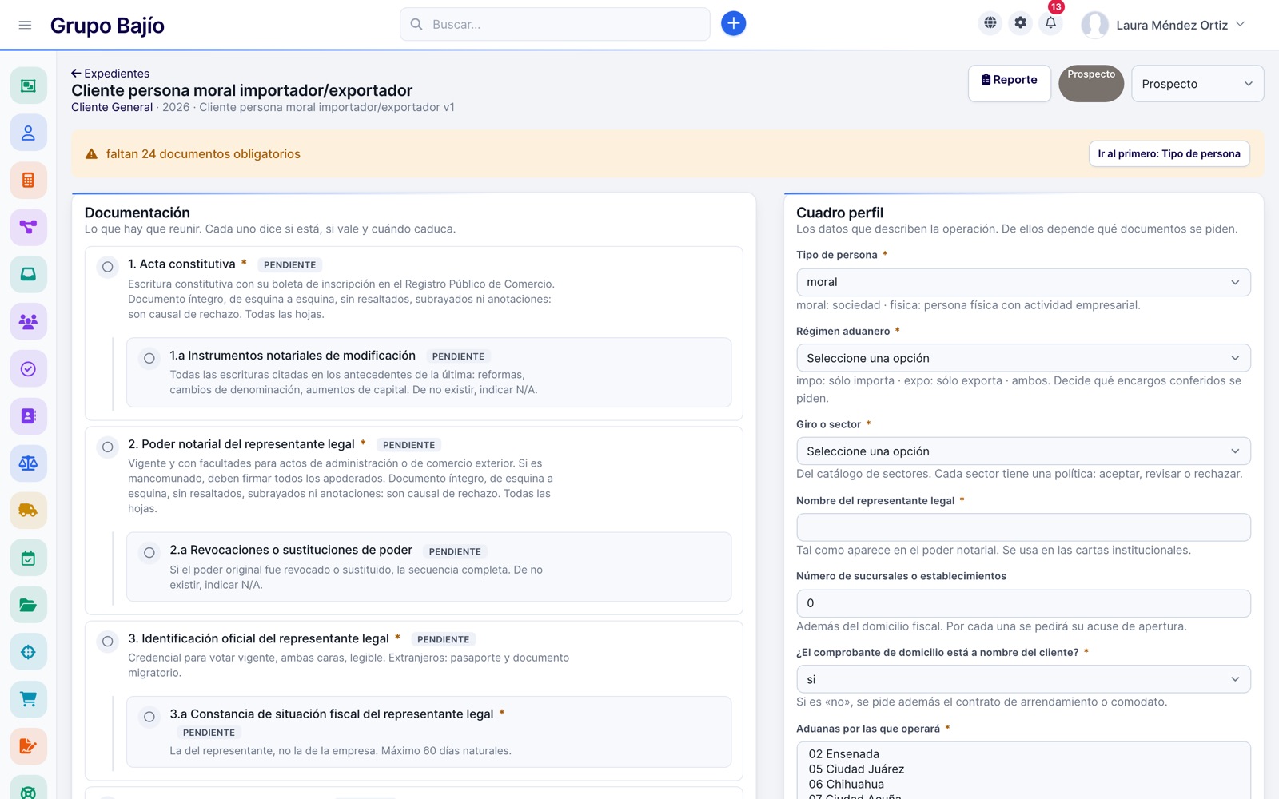1279x799 pixels.
Task: Click the Prospecto status badge
Action: tap(1091, 83)
